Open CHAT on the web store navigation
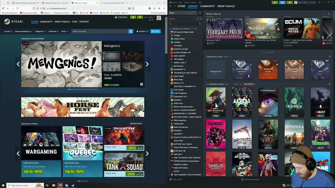This screenshot has width=335, height=188. click(x=75, y=22)
